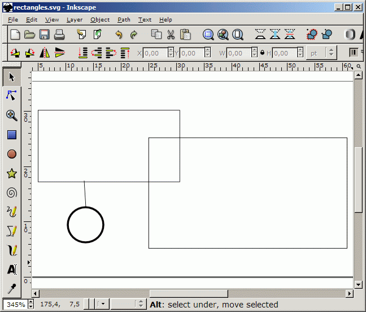
Task: Click the X coordinate field
Action: pyautogui.click(x=155, y=53)
